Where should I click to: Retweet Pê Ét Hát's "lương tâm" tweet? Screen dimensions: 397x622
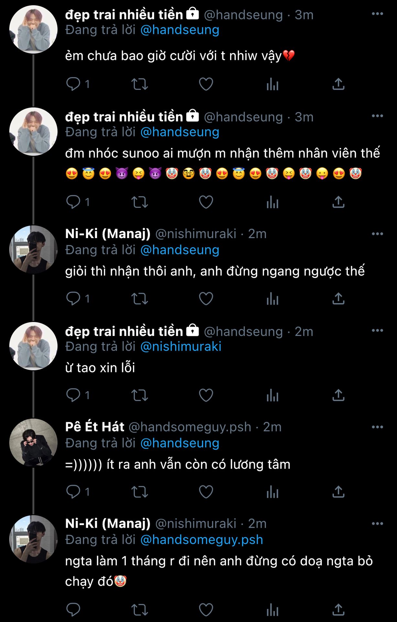click(x=139, y=491)
